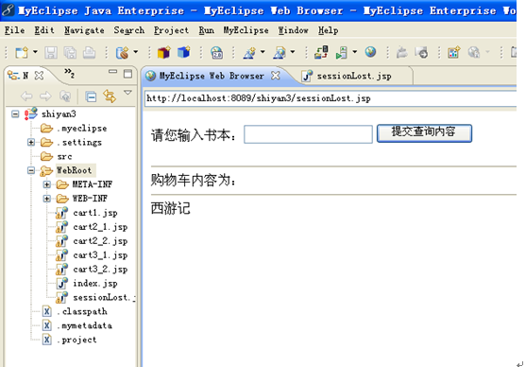Open the New wizard dropdown arrow

pos(35,52)
